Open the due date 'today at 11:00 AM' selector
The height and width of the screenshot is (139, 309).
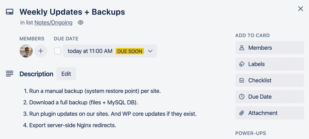click(90, 51)
